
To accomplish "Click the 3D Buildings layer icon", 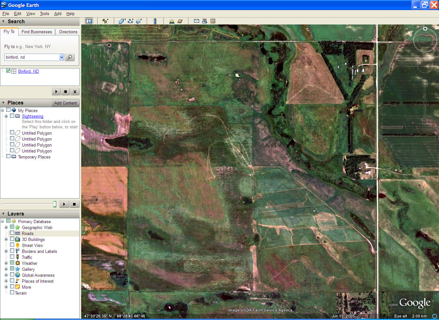I will 18,239.
